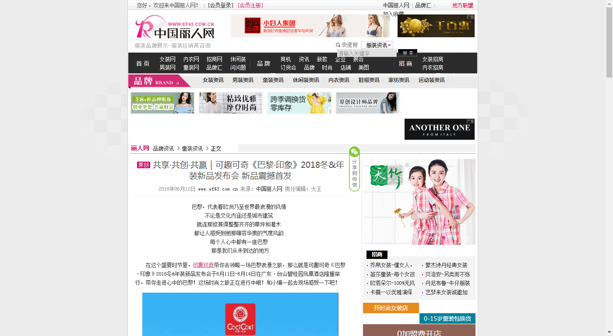Click the 地方联盟 link at top right

click(x=463, y=5)
